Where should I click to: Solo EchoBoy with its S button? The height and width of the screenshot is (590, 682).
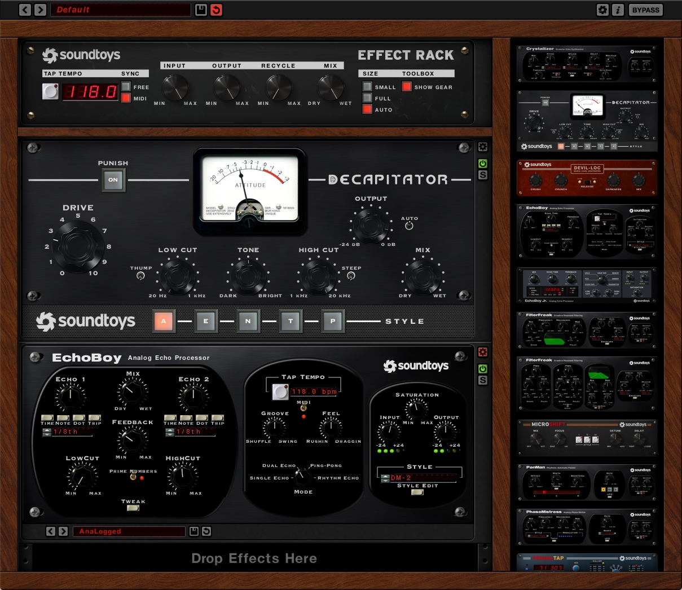pos(483,380)
